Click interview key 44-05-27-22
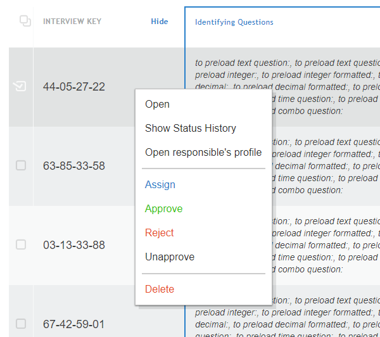 [x=74, y=87]
